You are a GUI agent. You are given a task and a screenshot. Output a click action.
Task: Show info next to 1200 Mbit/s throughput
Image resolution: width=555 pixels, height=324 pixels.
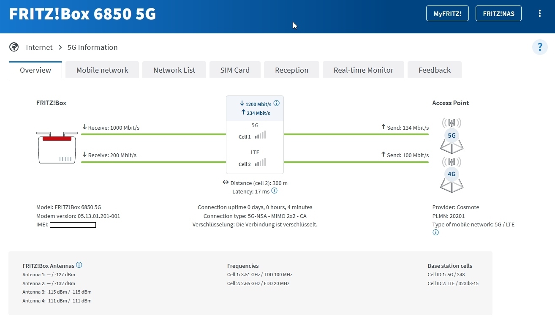277,103
